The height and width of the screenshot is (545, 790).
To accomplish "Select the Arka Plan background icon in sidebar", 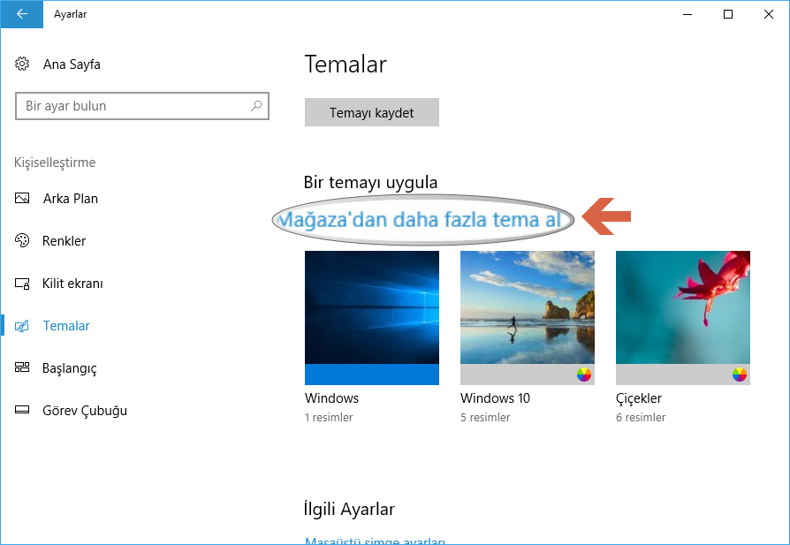I will tap(22, 198).
